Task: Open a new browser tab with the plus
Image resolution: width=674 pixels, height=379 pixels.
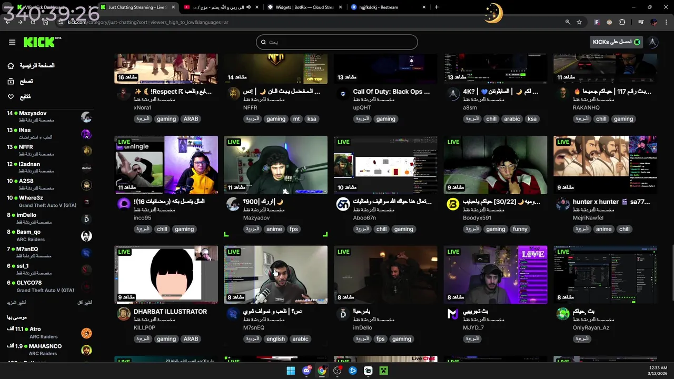Action: tap(437, 7)
